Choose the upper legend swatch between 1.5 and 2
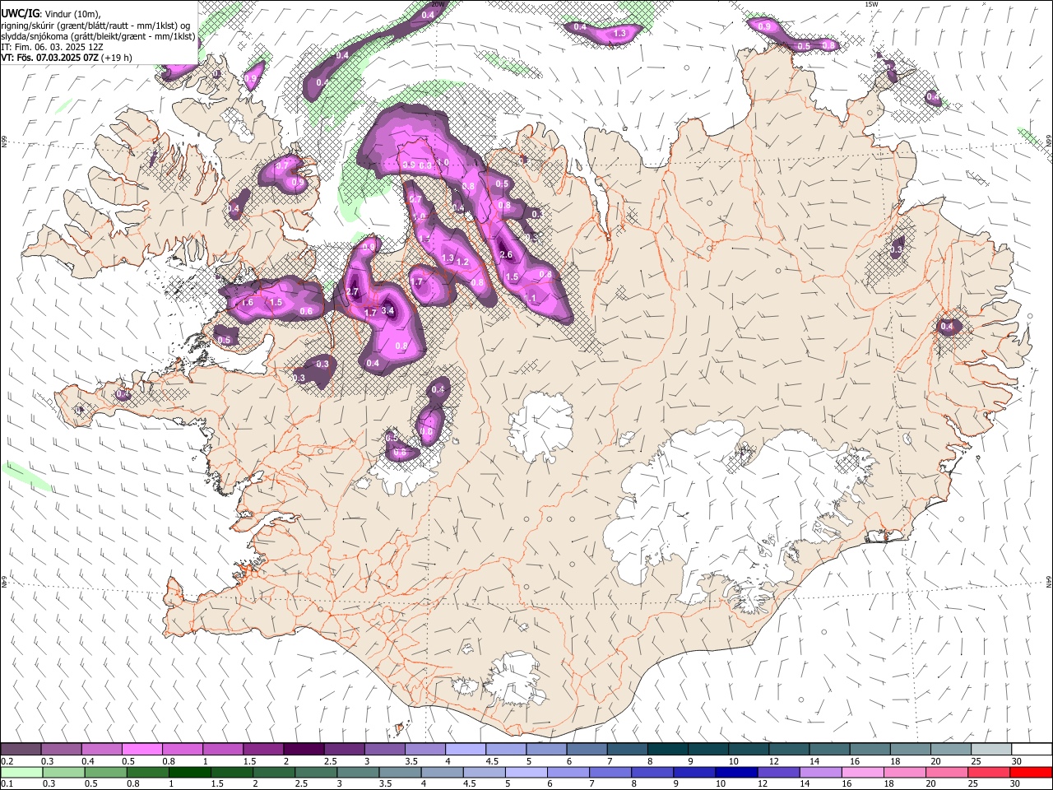 tap(263, 749)
